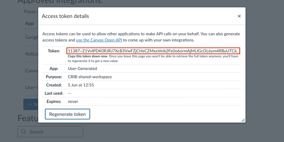Close the Access token details dialog
Image resolution: width=284 pixels, height=142 pixels.
tap(239, 16)
